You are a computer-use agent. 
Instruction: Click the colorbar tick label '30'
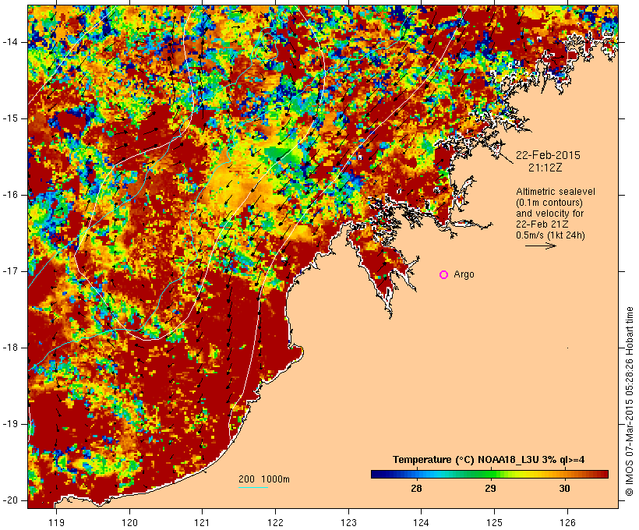[564, 489]
